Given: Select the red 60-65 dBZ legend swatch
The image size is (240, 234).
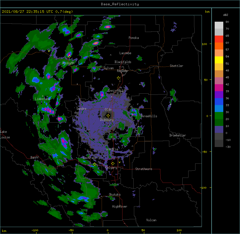Looking at the screenshot, I should tap(219, 39).
